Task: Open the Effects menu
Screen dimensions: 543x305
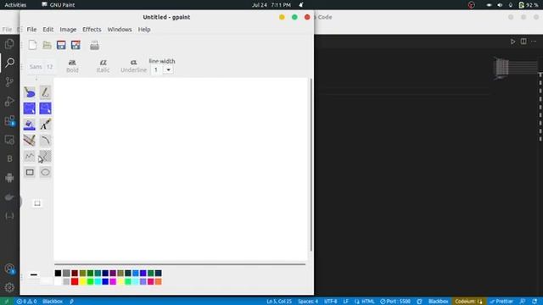Action: coord(92,30)
